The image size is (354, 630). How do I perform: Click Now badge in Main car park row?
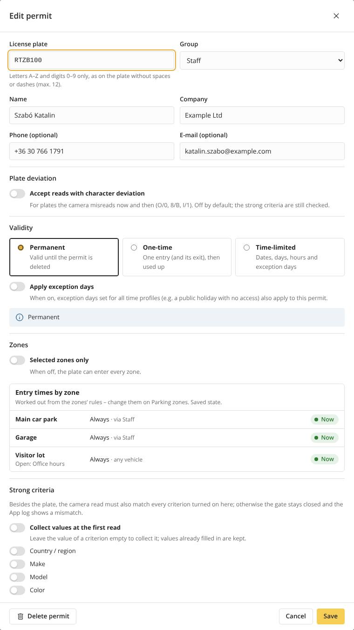(325, 420)
